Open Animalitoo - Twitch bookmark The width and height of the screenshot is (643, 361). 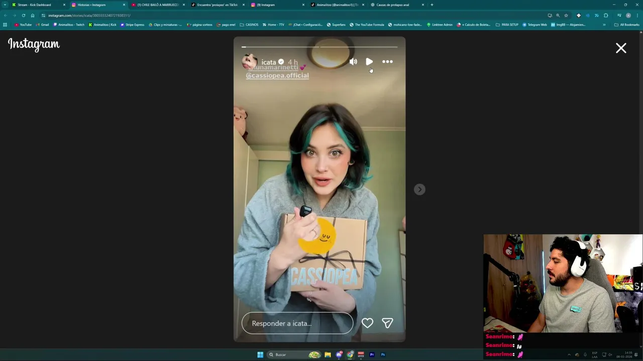click(x=70, y=25)
